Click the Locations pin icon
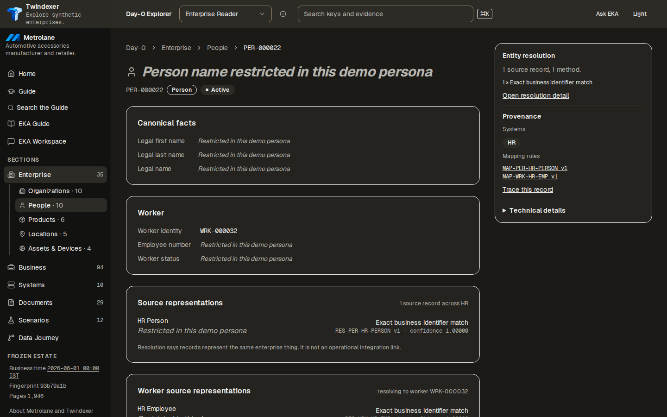 pyautogui.click(x=22, y=234)
